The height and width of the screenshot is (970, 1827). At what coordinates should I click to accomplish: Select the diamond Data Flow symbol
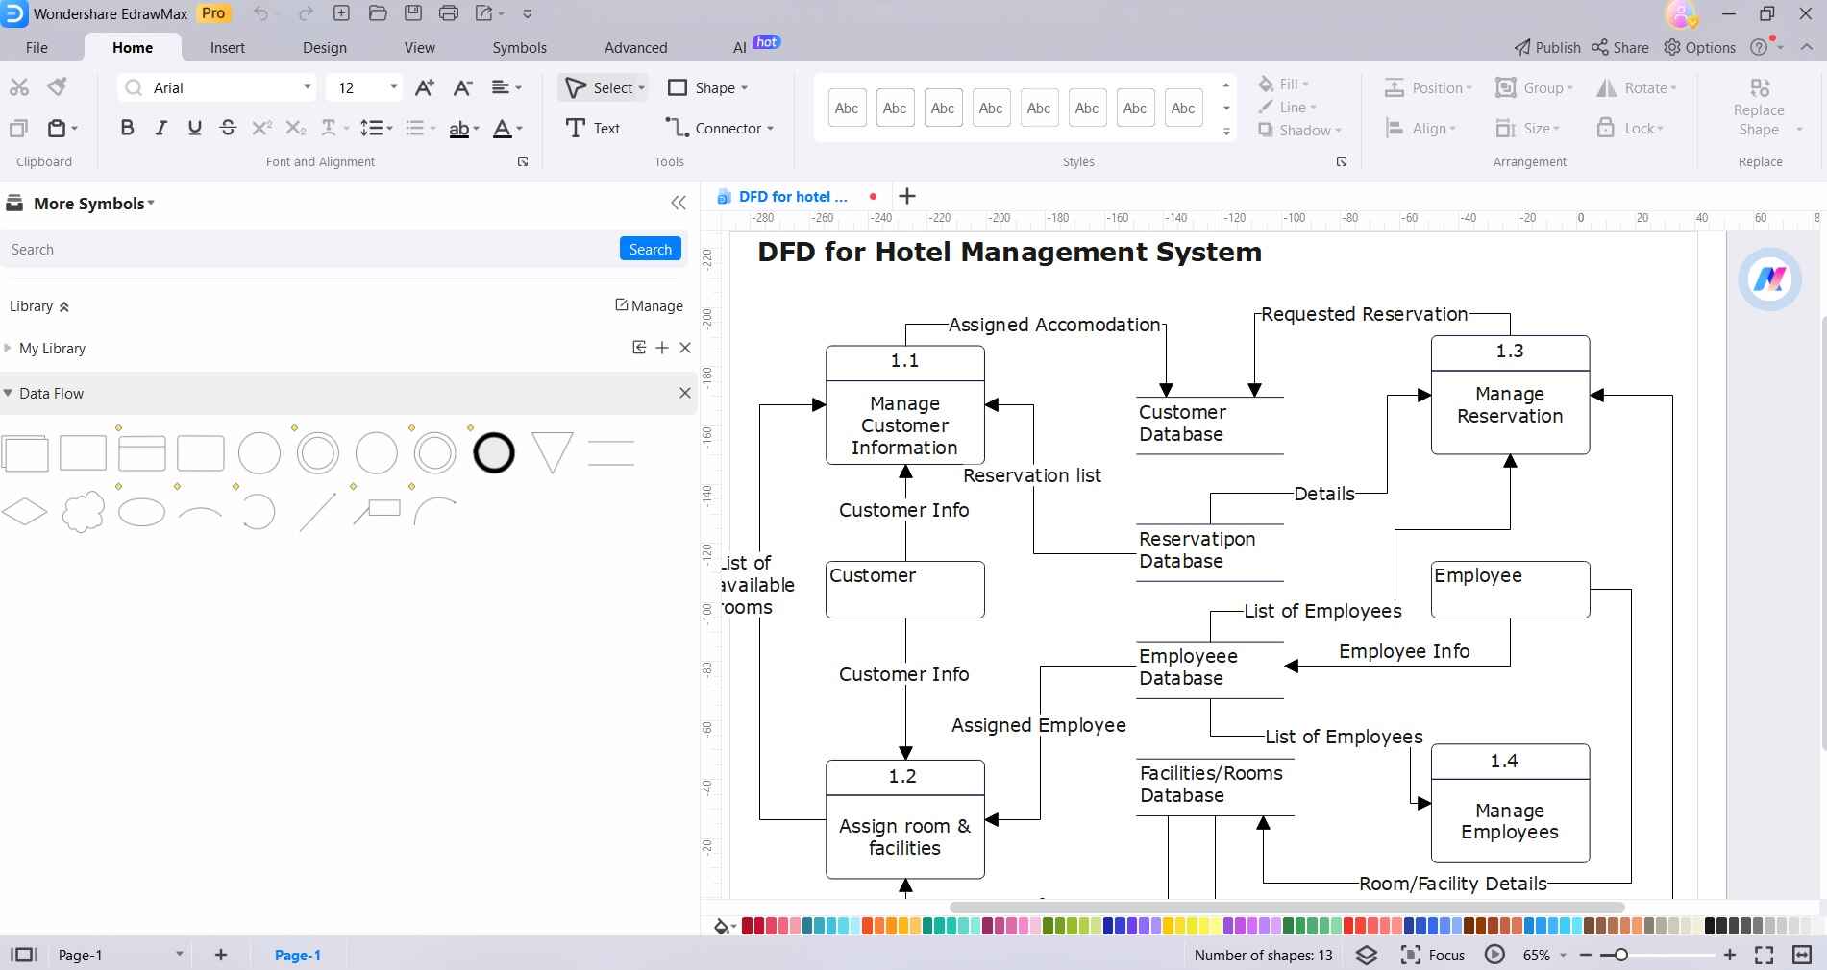coord(25,512)
